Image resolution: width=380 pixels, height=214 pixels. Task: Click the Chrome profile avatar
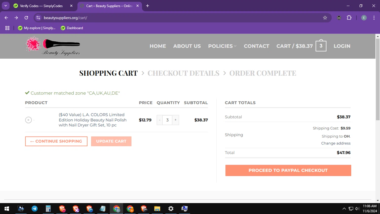364,18
